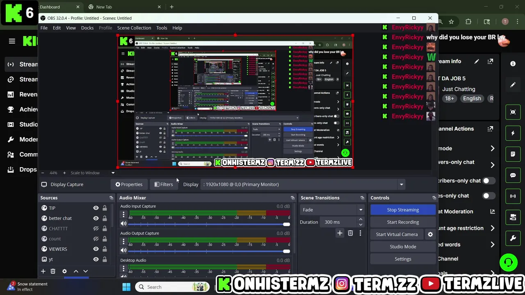Image resolution: width=525 pixels, height=295 pixels.
Task: Show the count source
Action: [96, 239]
